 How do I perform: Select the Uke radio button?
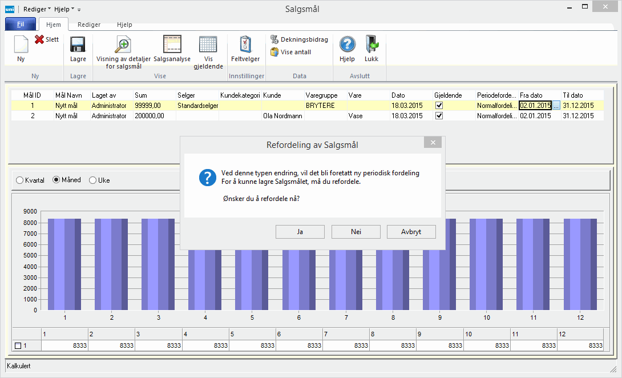(93, 180)
